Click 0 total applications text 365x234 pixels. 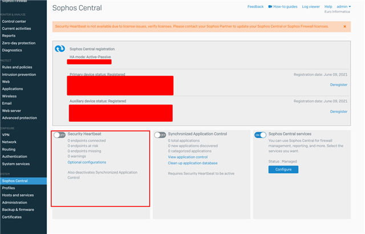[x=184, y=141]
